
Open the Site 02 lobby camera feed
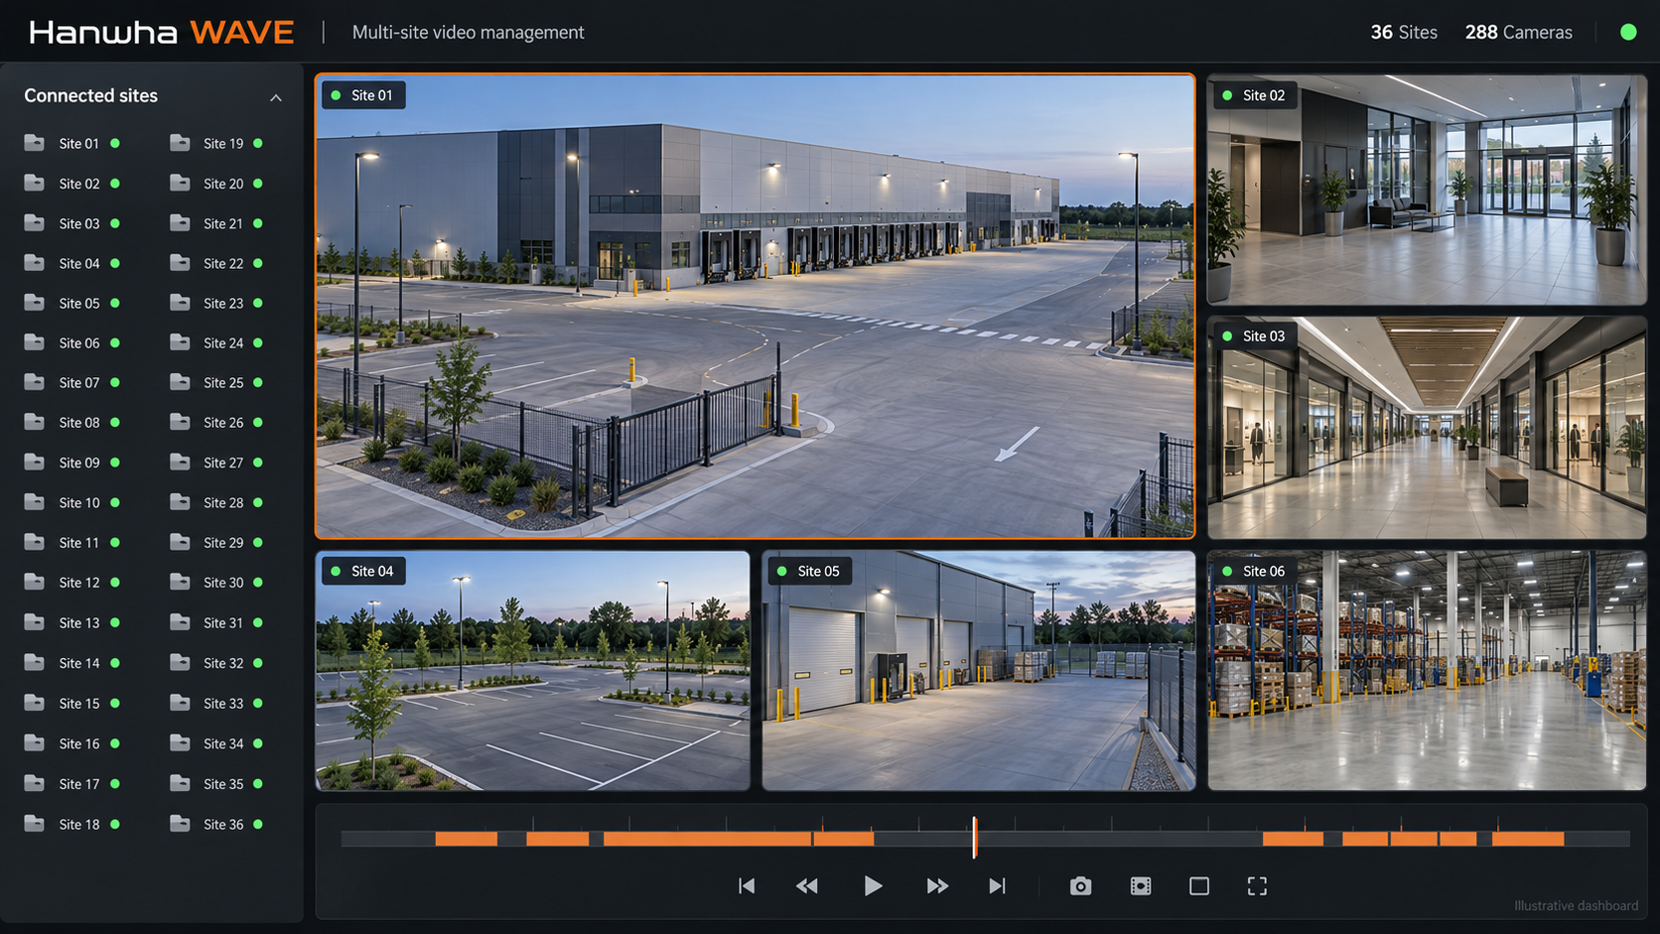pyautogui.click(x=1427, y=190)
